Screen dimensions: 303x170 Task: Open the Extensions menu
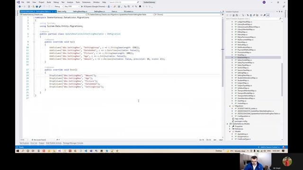86,2
